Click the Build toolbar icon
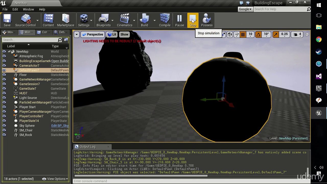The width and height of the screenshot is (327, 184). coord(144,20)
